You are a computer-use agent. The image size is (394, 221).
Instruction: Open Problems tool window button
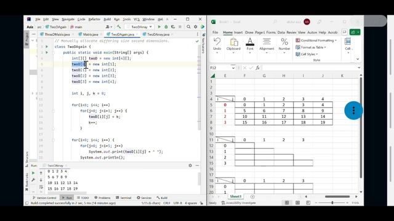point(102,198)
